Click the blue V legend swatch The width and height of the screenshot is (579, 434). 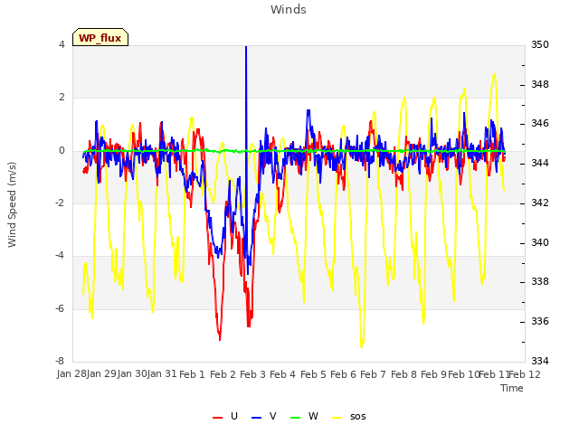256,418
